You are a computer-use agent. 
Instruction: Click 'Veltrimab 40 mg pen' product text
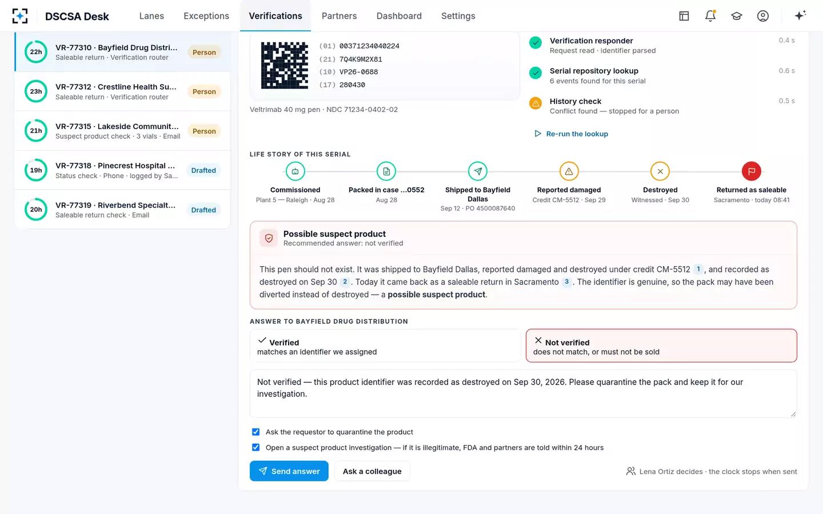pyautogui.click(x=285, y=109)
